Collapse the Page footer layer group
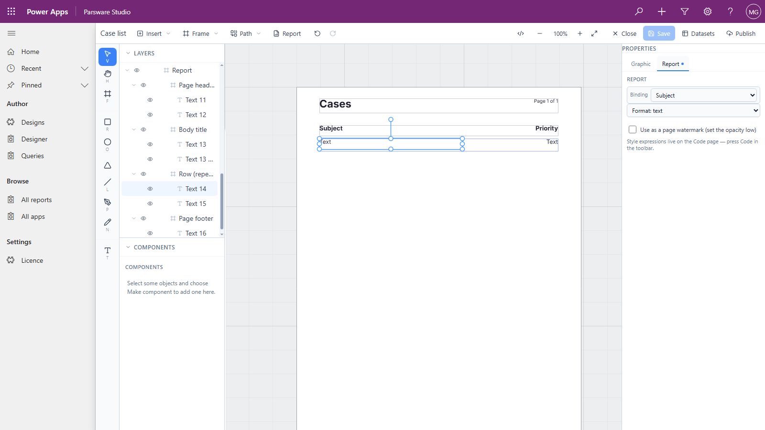 (134, 218)
